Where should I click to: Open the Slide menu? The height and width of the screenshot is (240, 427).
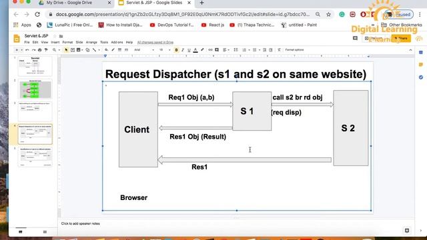(x=79, y=43)
